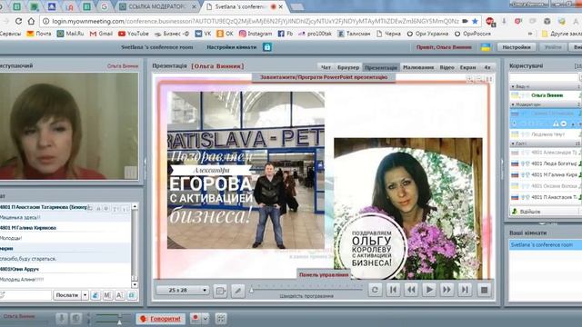Click the Послати send button
The image size is (582, 327).
67,295
